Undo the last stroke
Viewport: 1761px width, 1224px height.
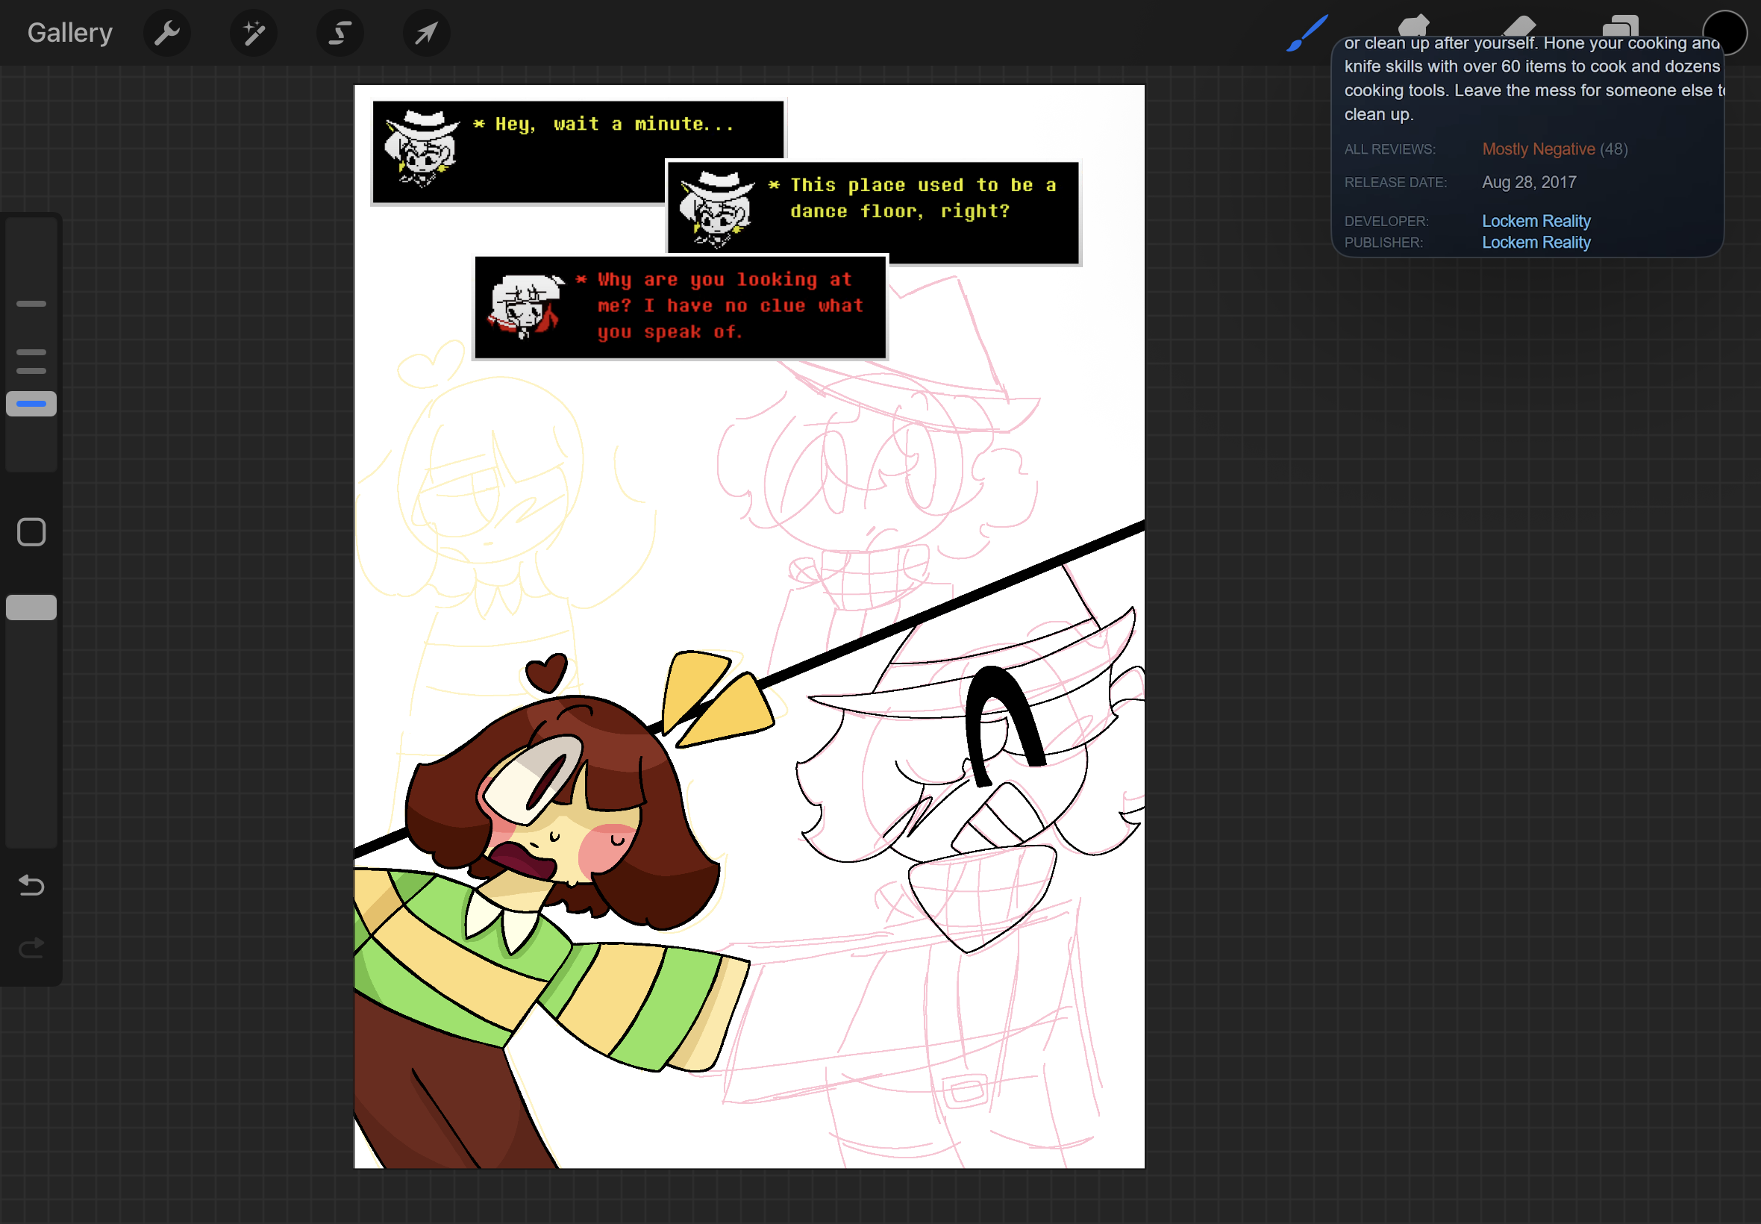(31, 886)
